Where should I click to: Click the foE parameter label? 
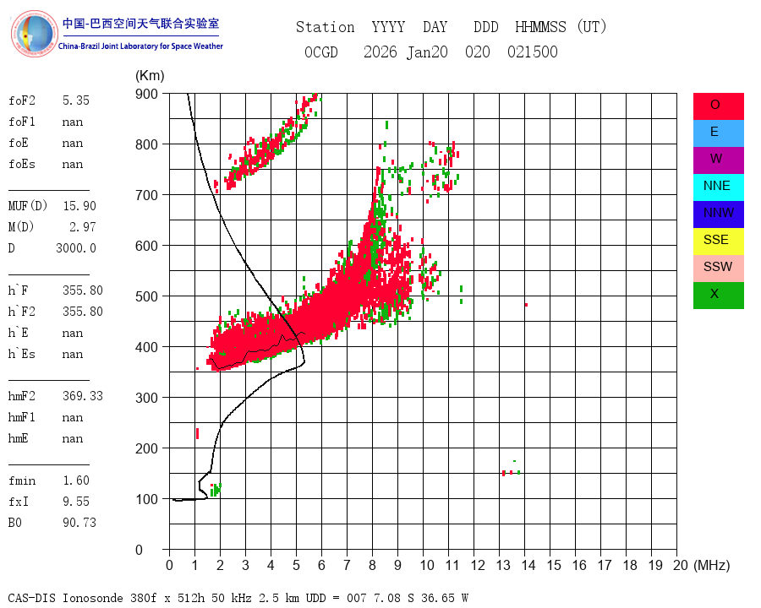19,143
